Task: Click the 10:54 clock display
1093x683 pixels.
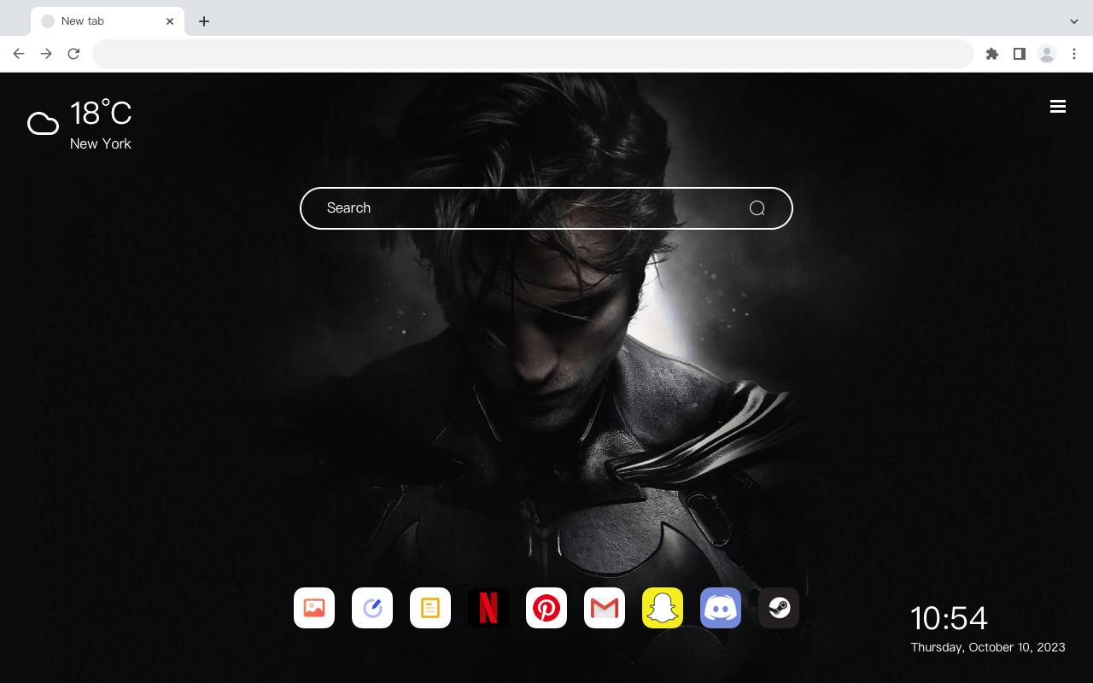Action: click(x=949, y=618)
